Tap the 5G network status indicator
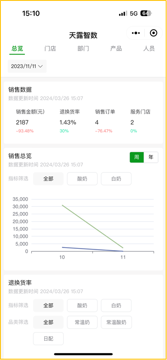The width and height of the screenshot is (167, 360). (134, 14)
